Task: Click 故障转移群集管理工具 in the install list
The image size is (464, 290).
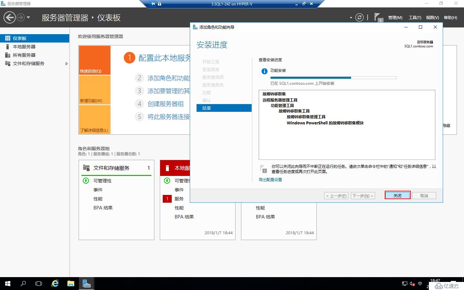Action: (306, 117)
